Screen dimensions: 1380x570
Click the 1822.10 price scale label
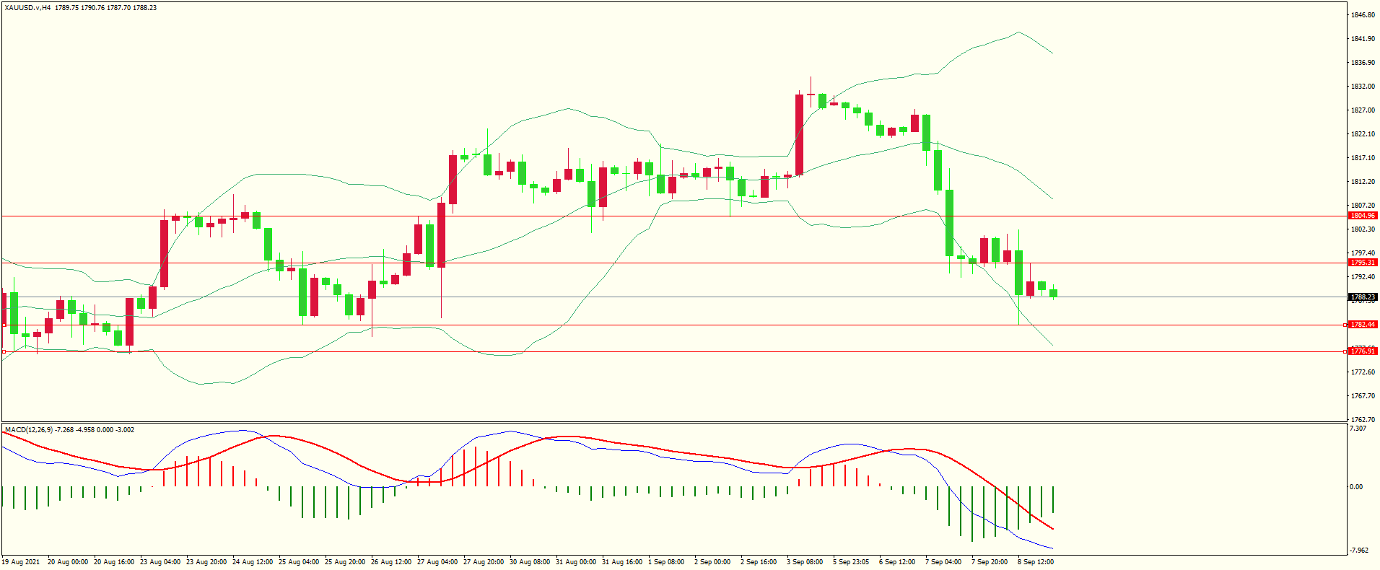(1363, 134)
